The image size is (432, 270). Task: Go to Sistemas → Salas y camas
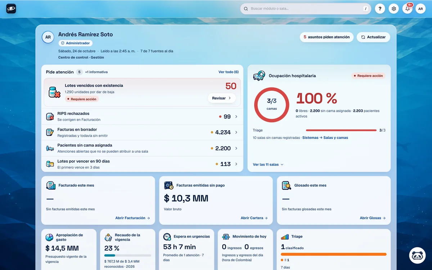(325, 138)
